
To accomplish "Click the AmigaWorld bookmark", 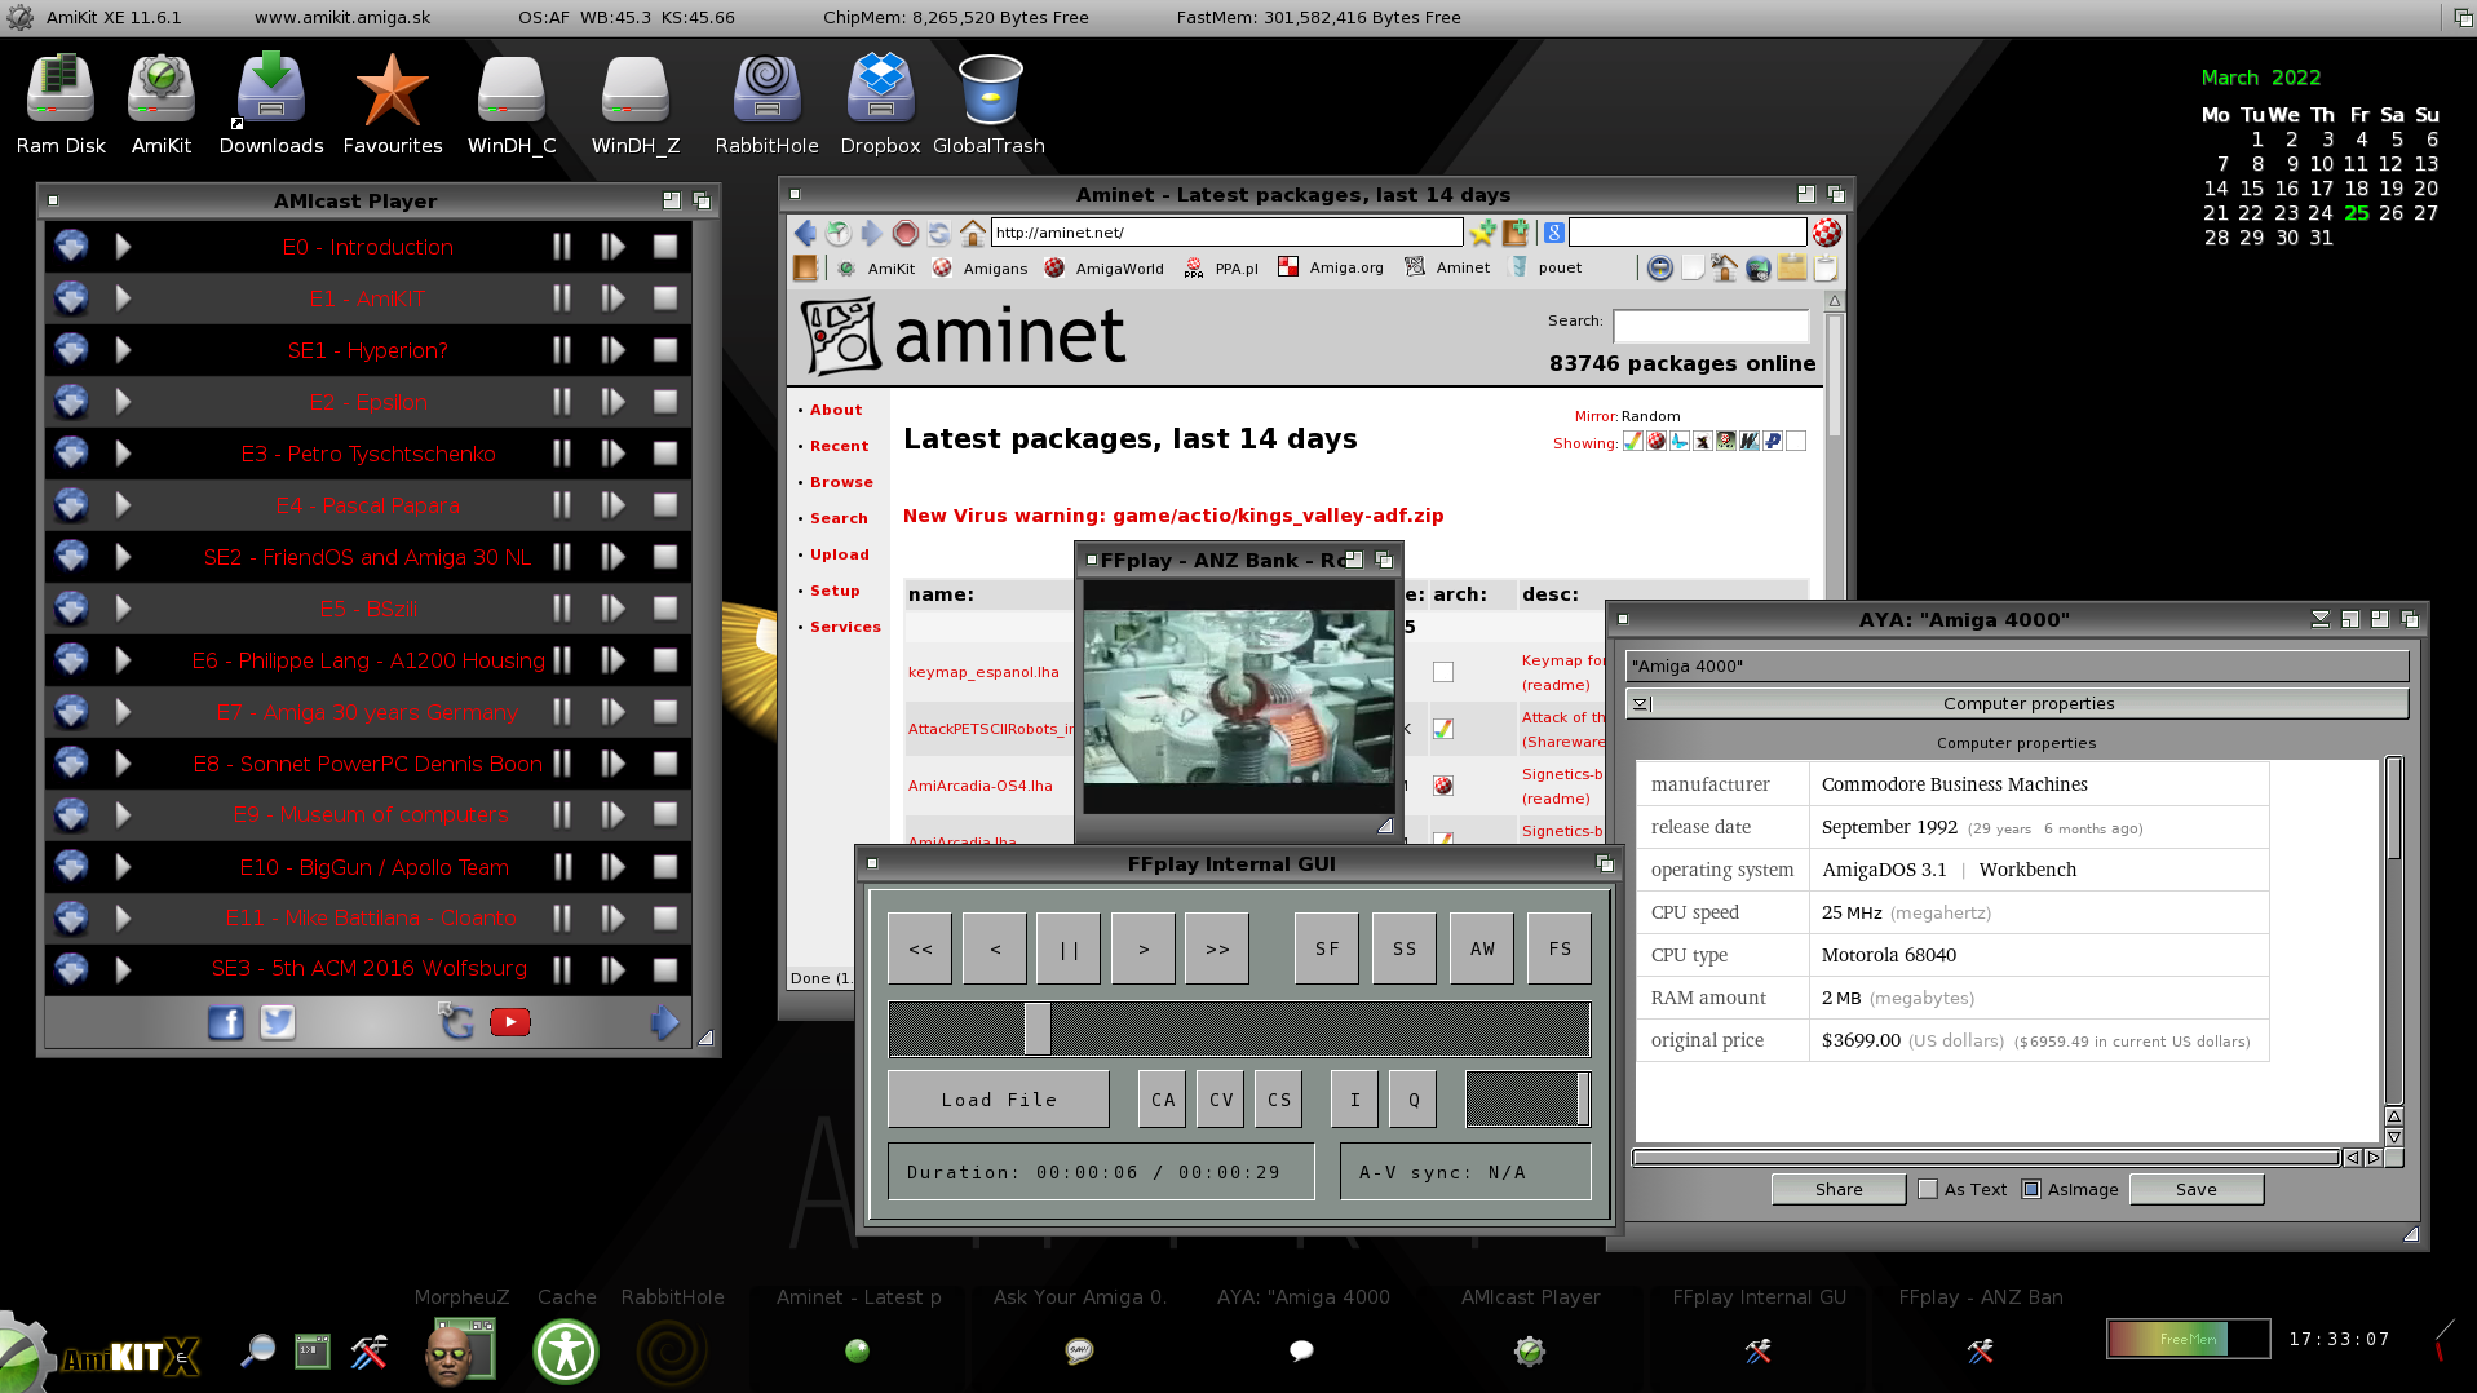I will pyautogui.click(x=1104, y=268).
